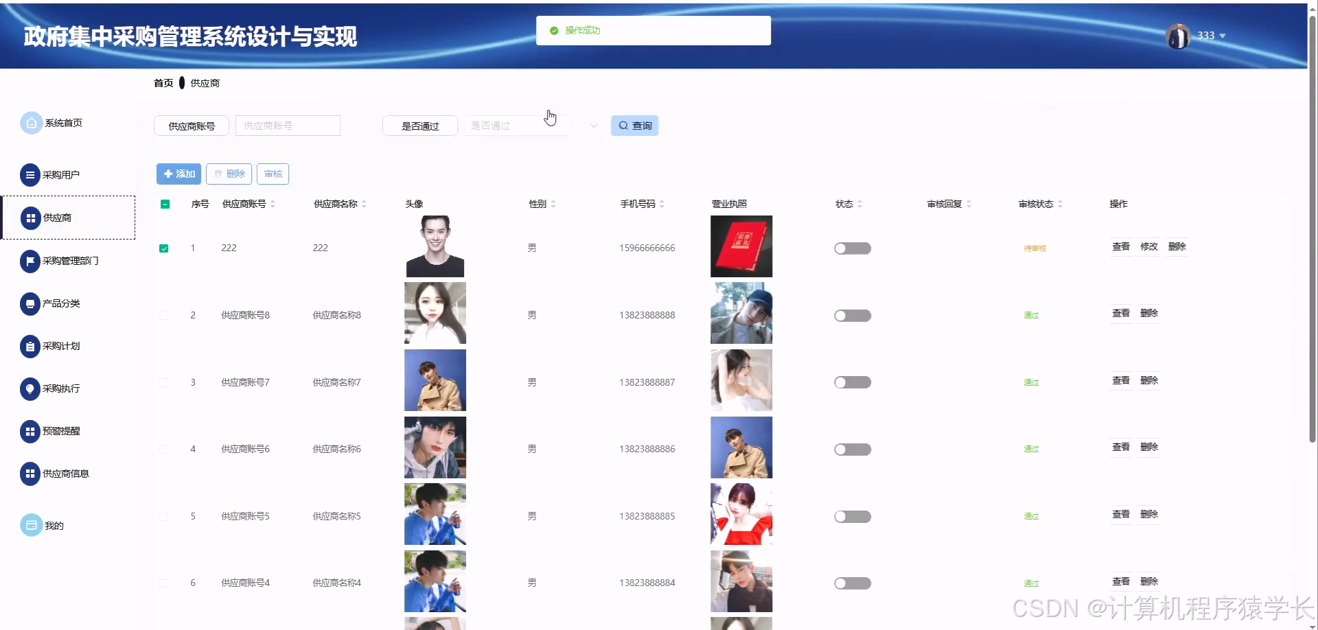Select the 采购计划 sidebar icon
Image resolution: width=1318 pixels, height=630 pixels.
pyautogui.click(x=30, y=346)
